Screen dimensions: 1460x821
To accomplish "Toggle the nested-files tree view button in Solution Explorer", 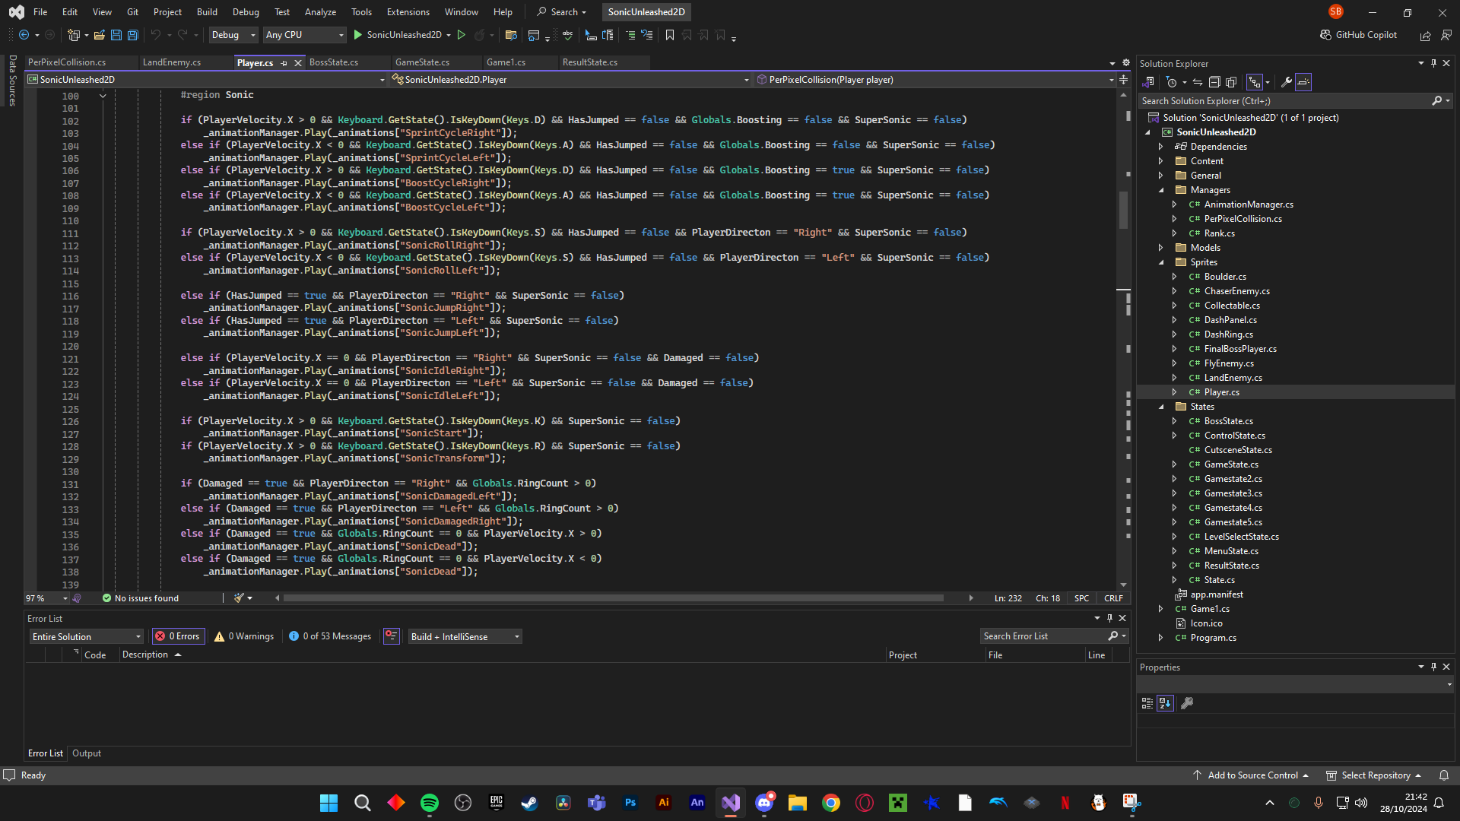I will (1255, 82).
